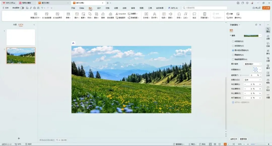272x146 pixels.
Task: Select Gradient fill (渐变填充) radio option
Action: (233, 46)
